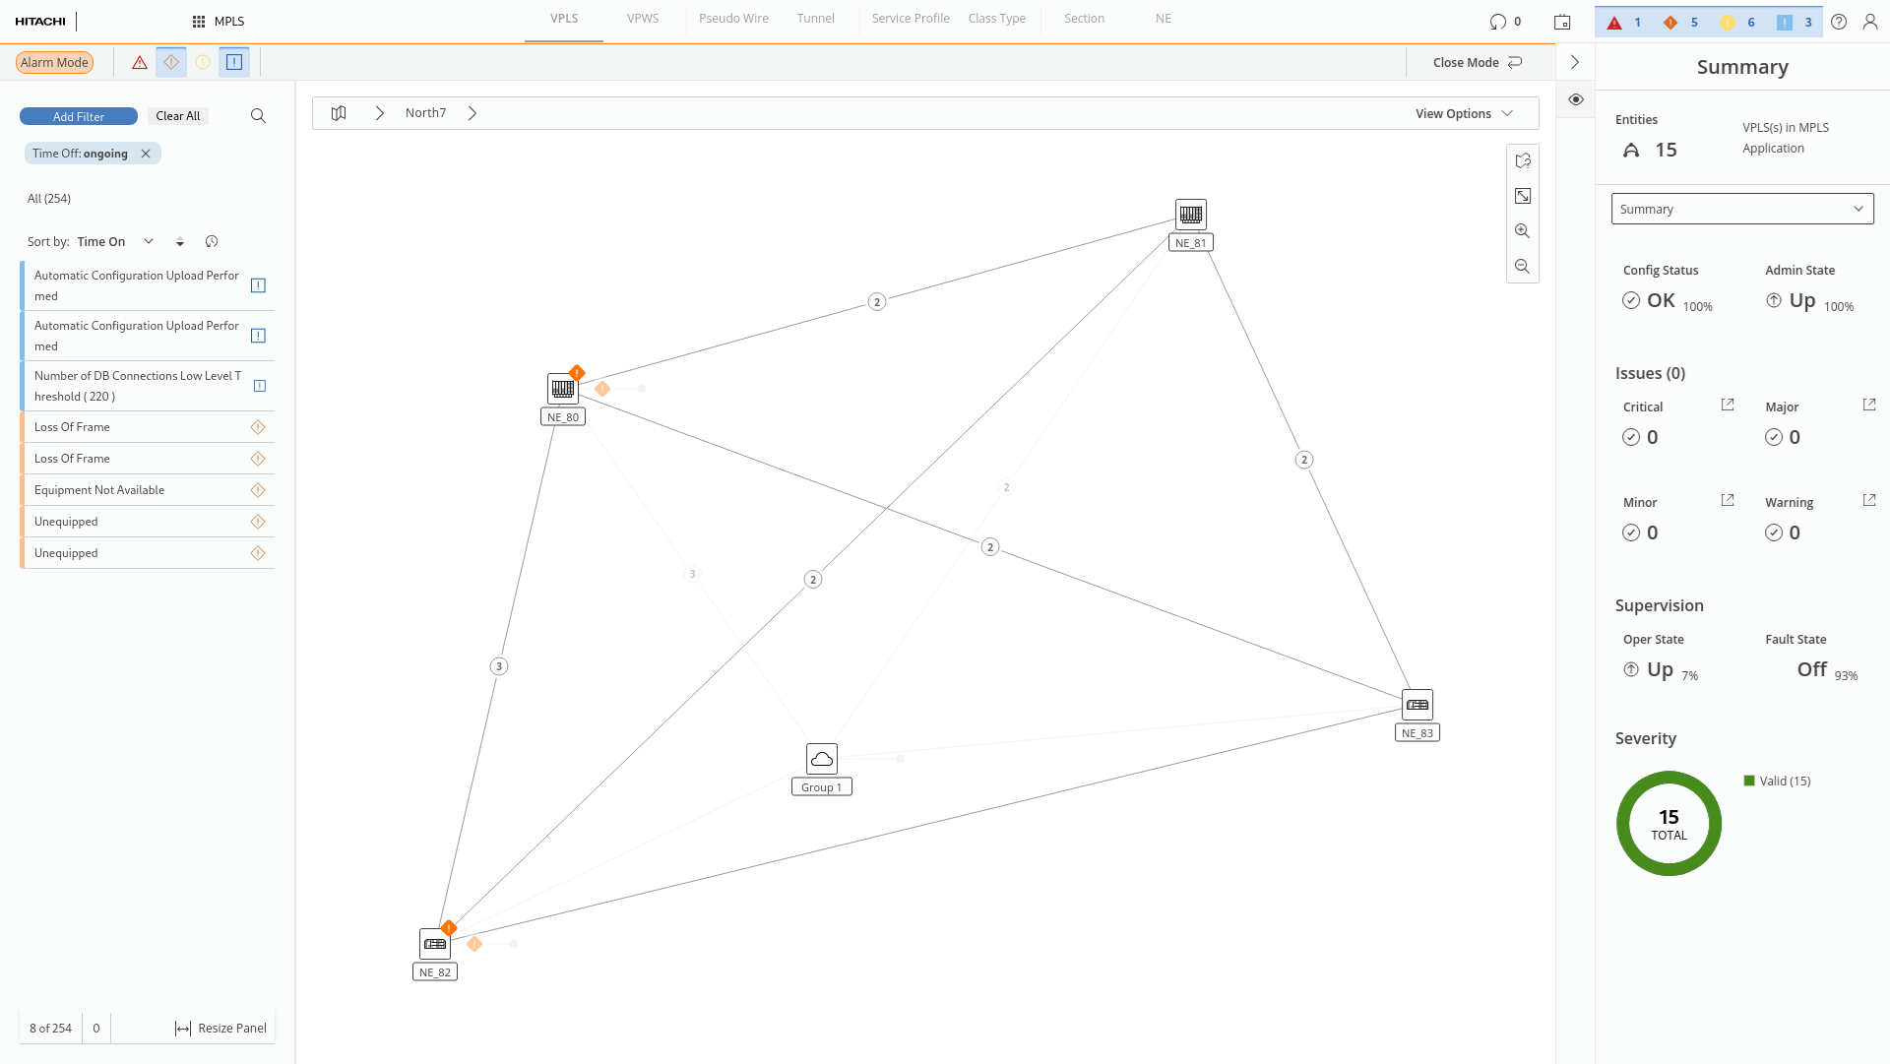The width and height of the screenshot is (1890, 1064).
Task: Switch to the Tunnel tab
Action: click(815, 19)
